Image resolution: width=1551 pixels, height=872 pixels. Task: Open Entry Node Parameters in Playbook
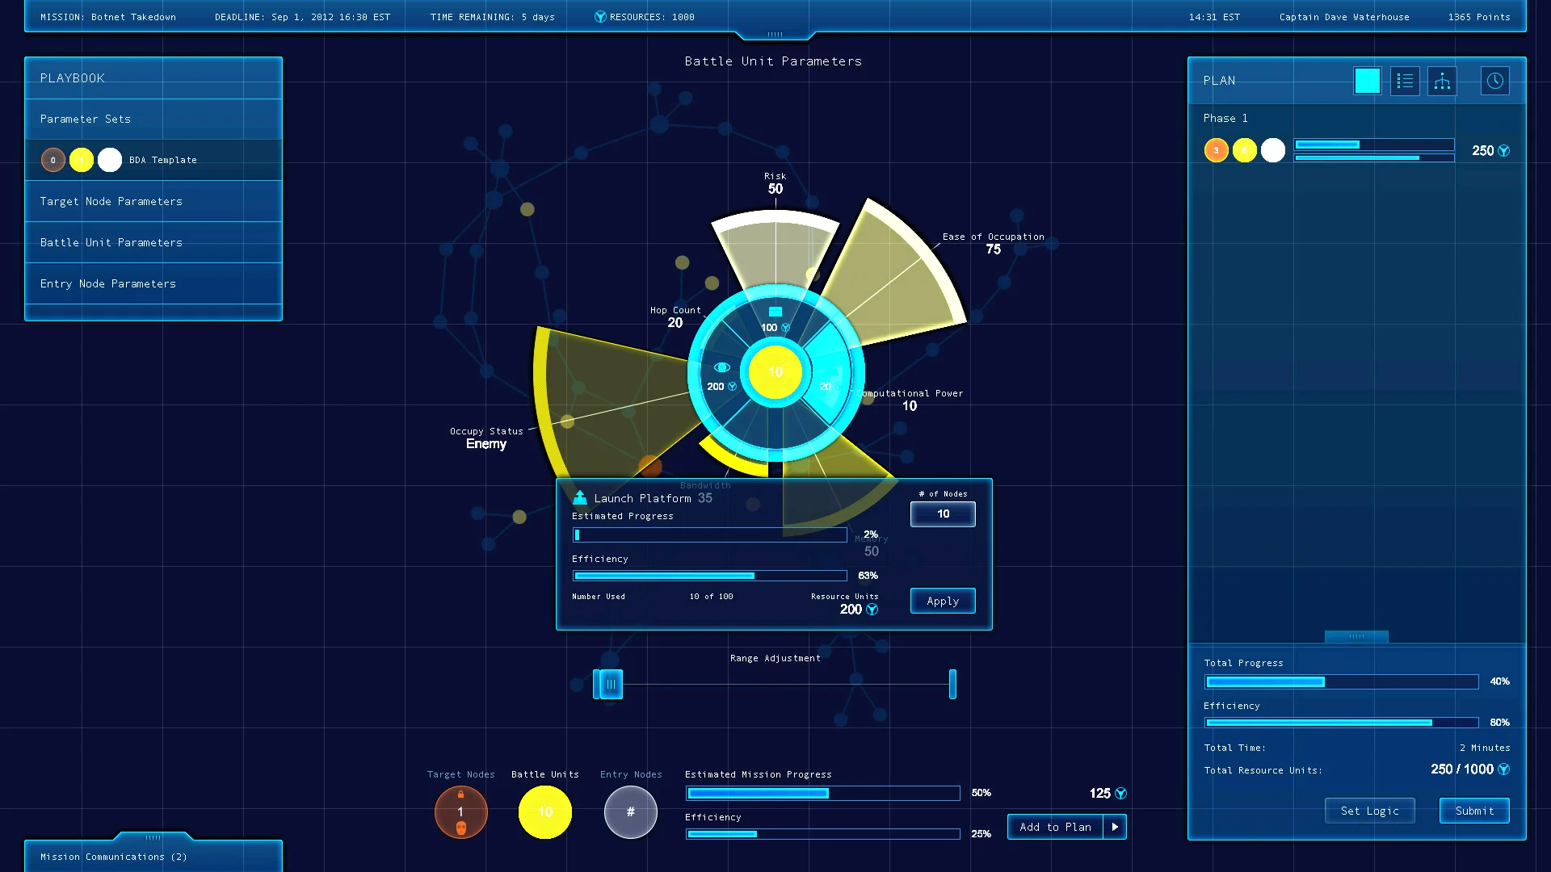(x=108, y=283)
